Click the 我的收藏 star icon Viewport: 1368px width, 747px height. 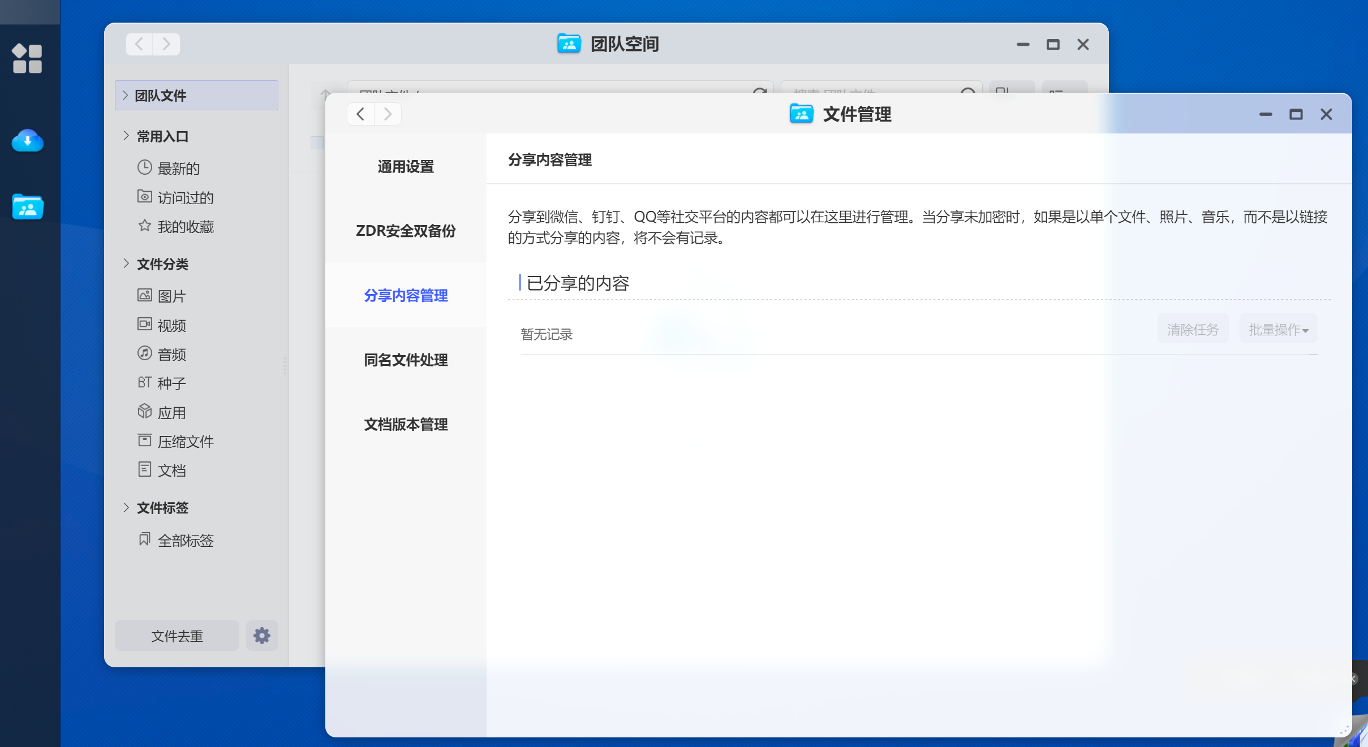pos(145,226)
